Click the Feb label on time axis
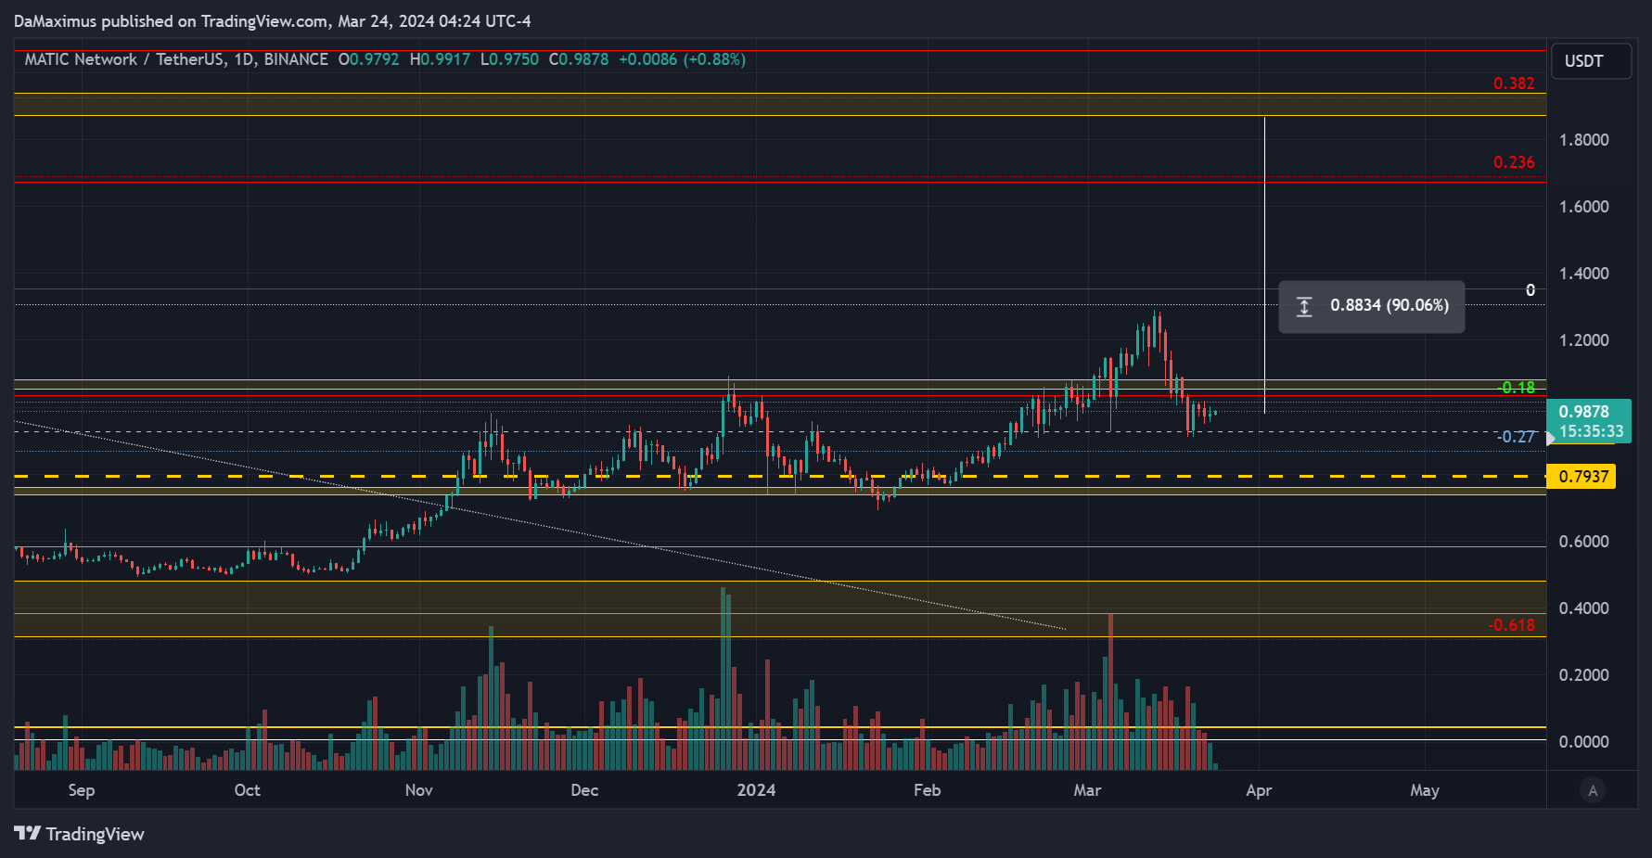The image size is (1652, 858). [928, 790]
